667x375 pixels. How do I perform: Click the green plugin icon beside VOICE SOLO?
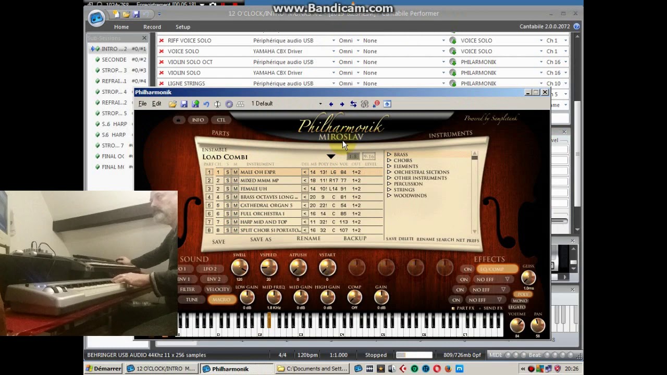(x=453, y=51)
